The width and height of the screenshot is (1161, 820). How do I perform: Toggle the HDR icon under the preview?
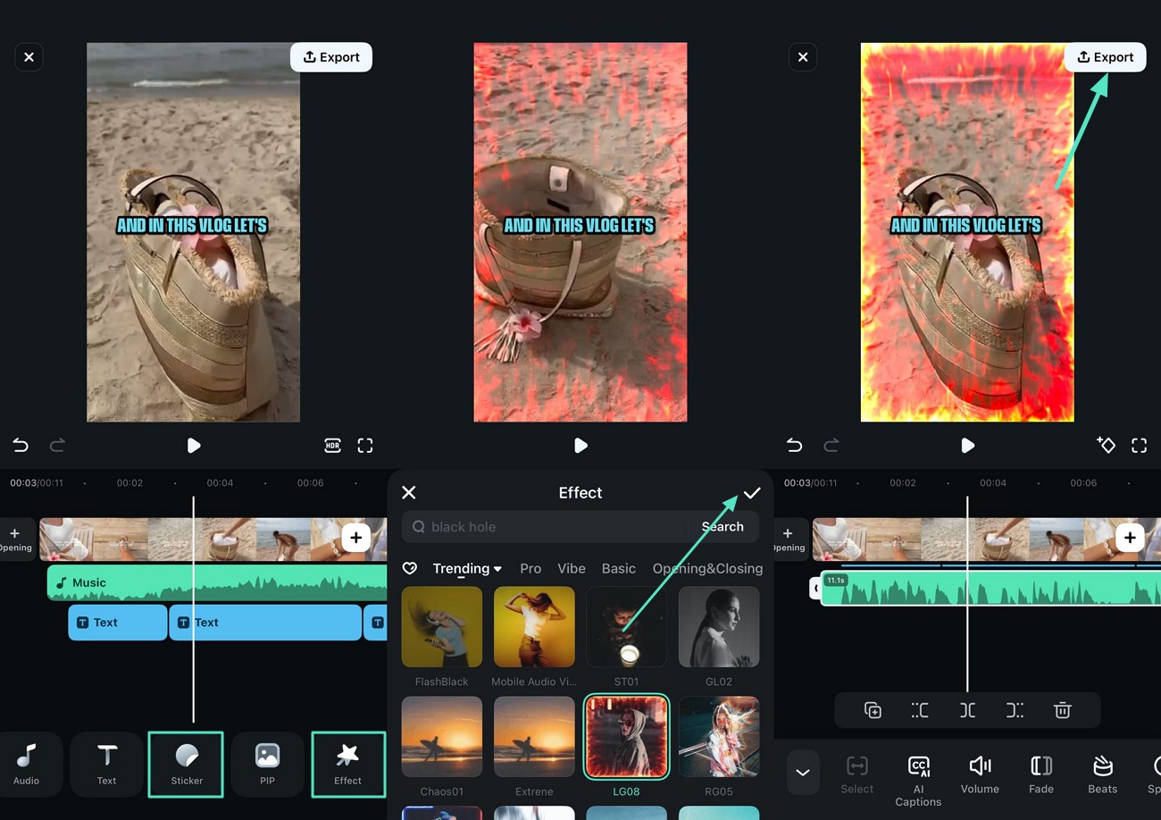point(332,446)
